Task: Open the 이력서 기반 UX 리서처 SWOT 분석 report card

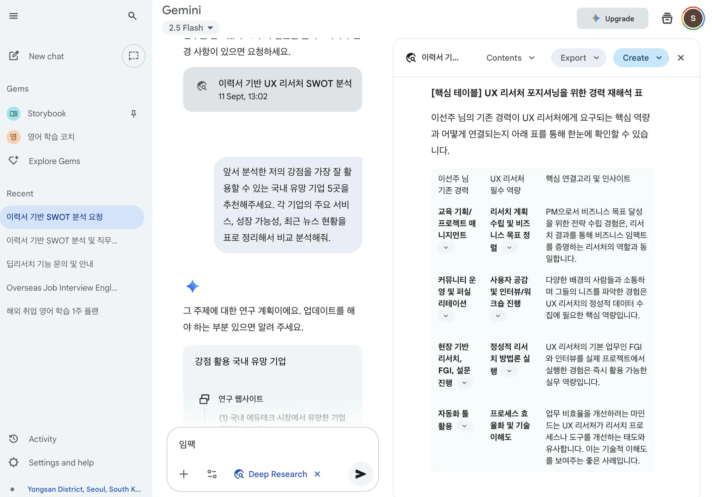Action: pyautogui.click(x=272, y=89)
